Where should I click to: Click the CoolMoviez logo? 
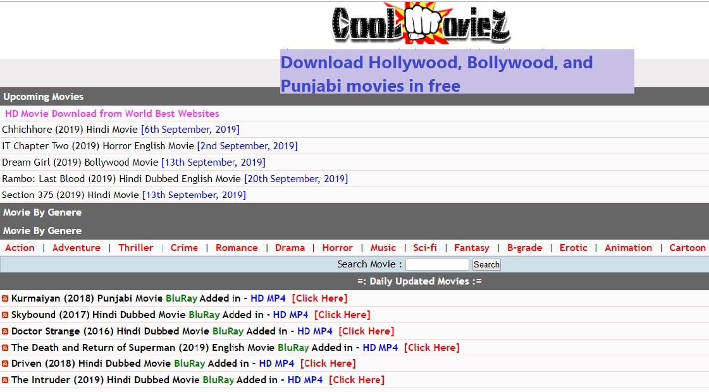(421, 23)
